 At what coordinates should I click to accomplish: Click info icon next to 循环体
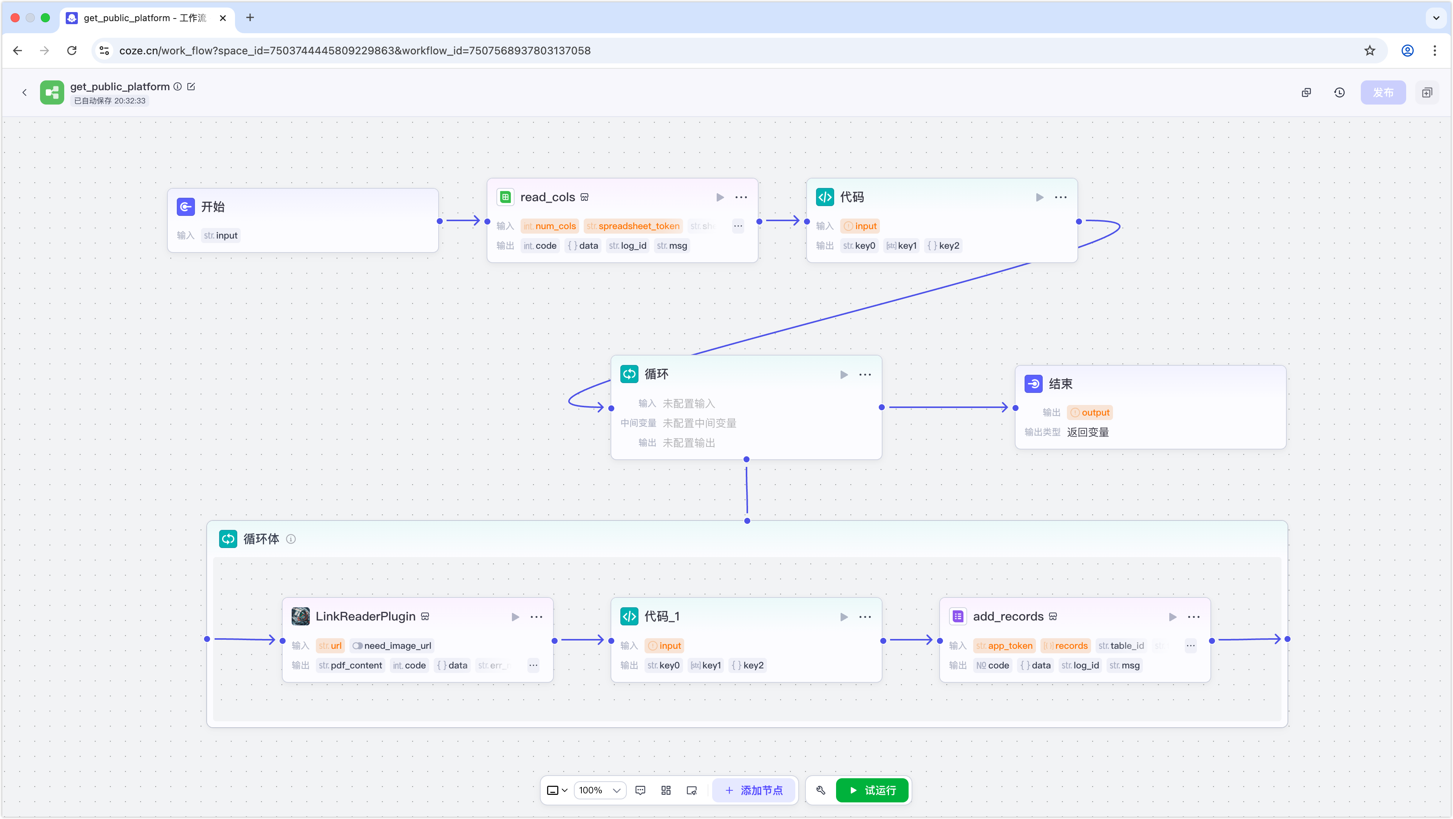pos(291,539)
